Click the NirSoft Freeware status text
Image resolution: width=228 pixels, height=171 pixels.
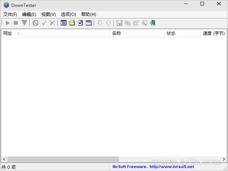coord(130,167)
